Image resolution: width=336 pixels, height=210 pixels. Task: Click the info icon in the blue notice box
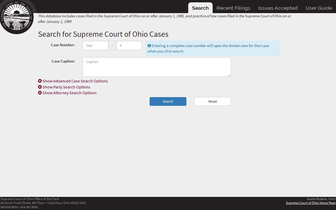click(149, 46)
